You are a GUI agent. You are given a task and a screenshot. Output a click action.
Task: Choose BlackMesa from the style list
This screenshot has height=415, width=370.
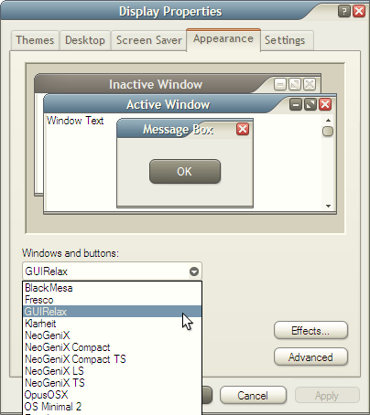click(x=113, y=288)
